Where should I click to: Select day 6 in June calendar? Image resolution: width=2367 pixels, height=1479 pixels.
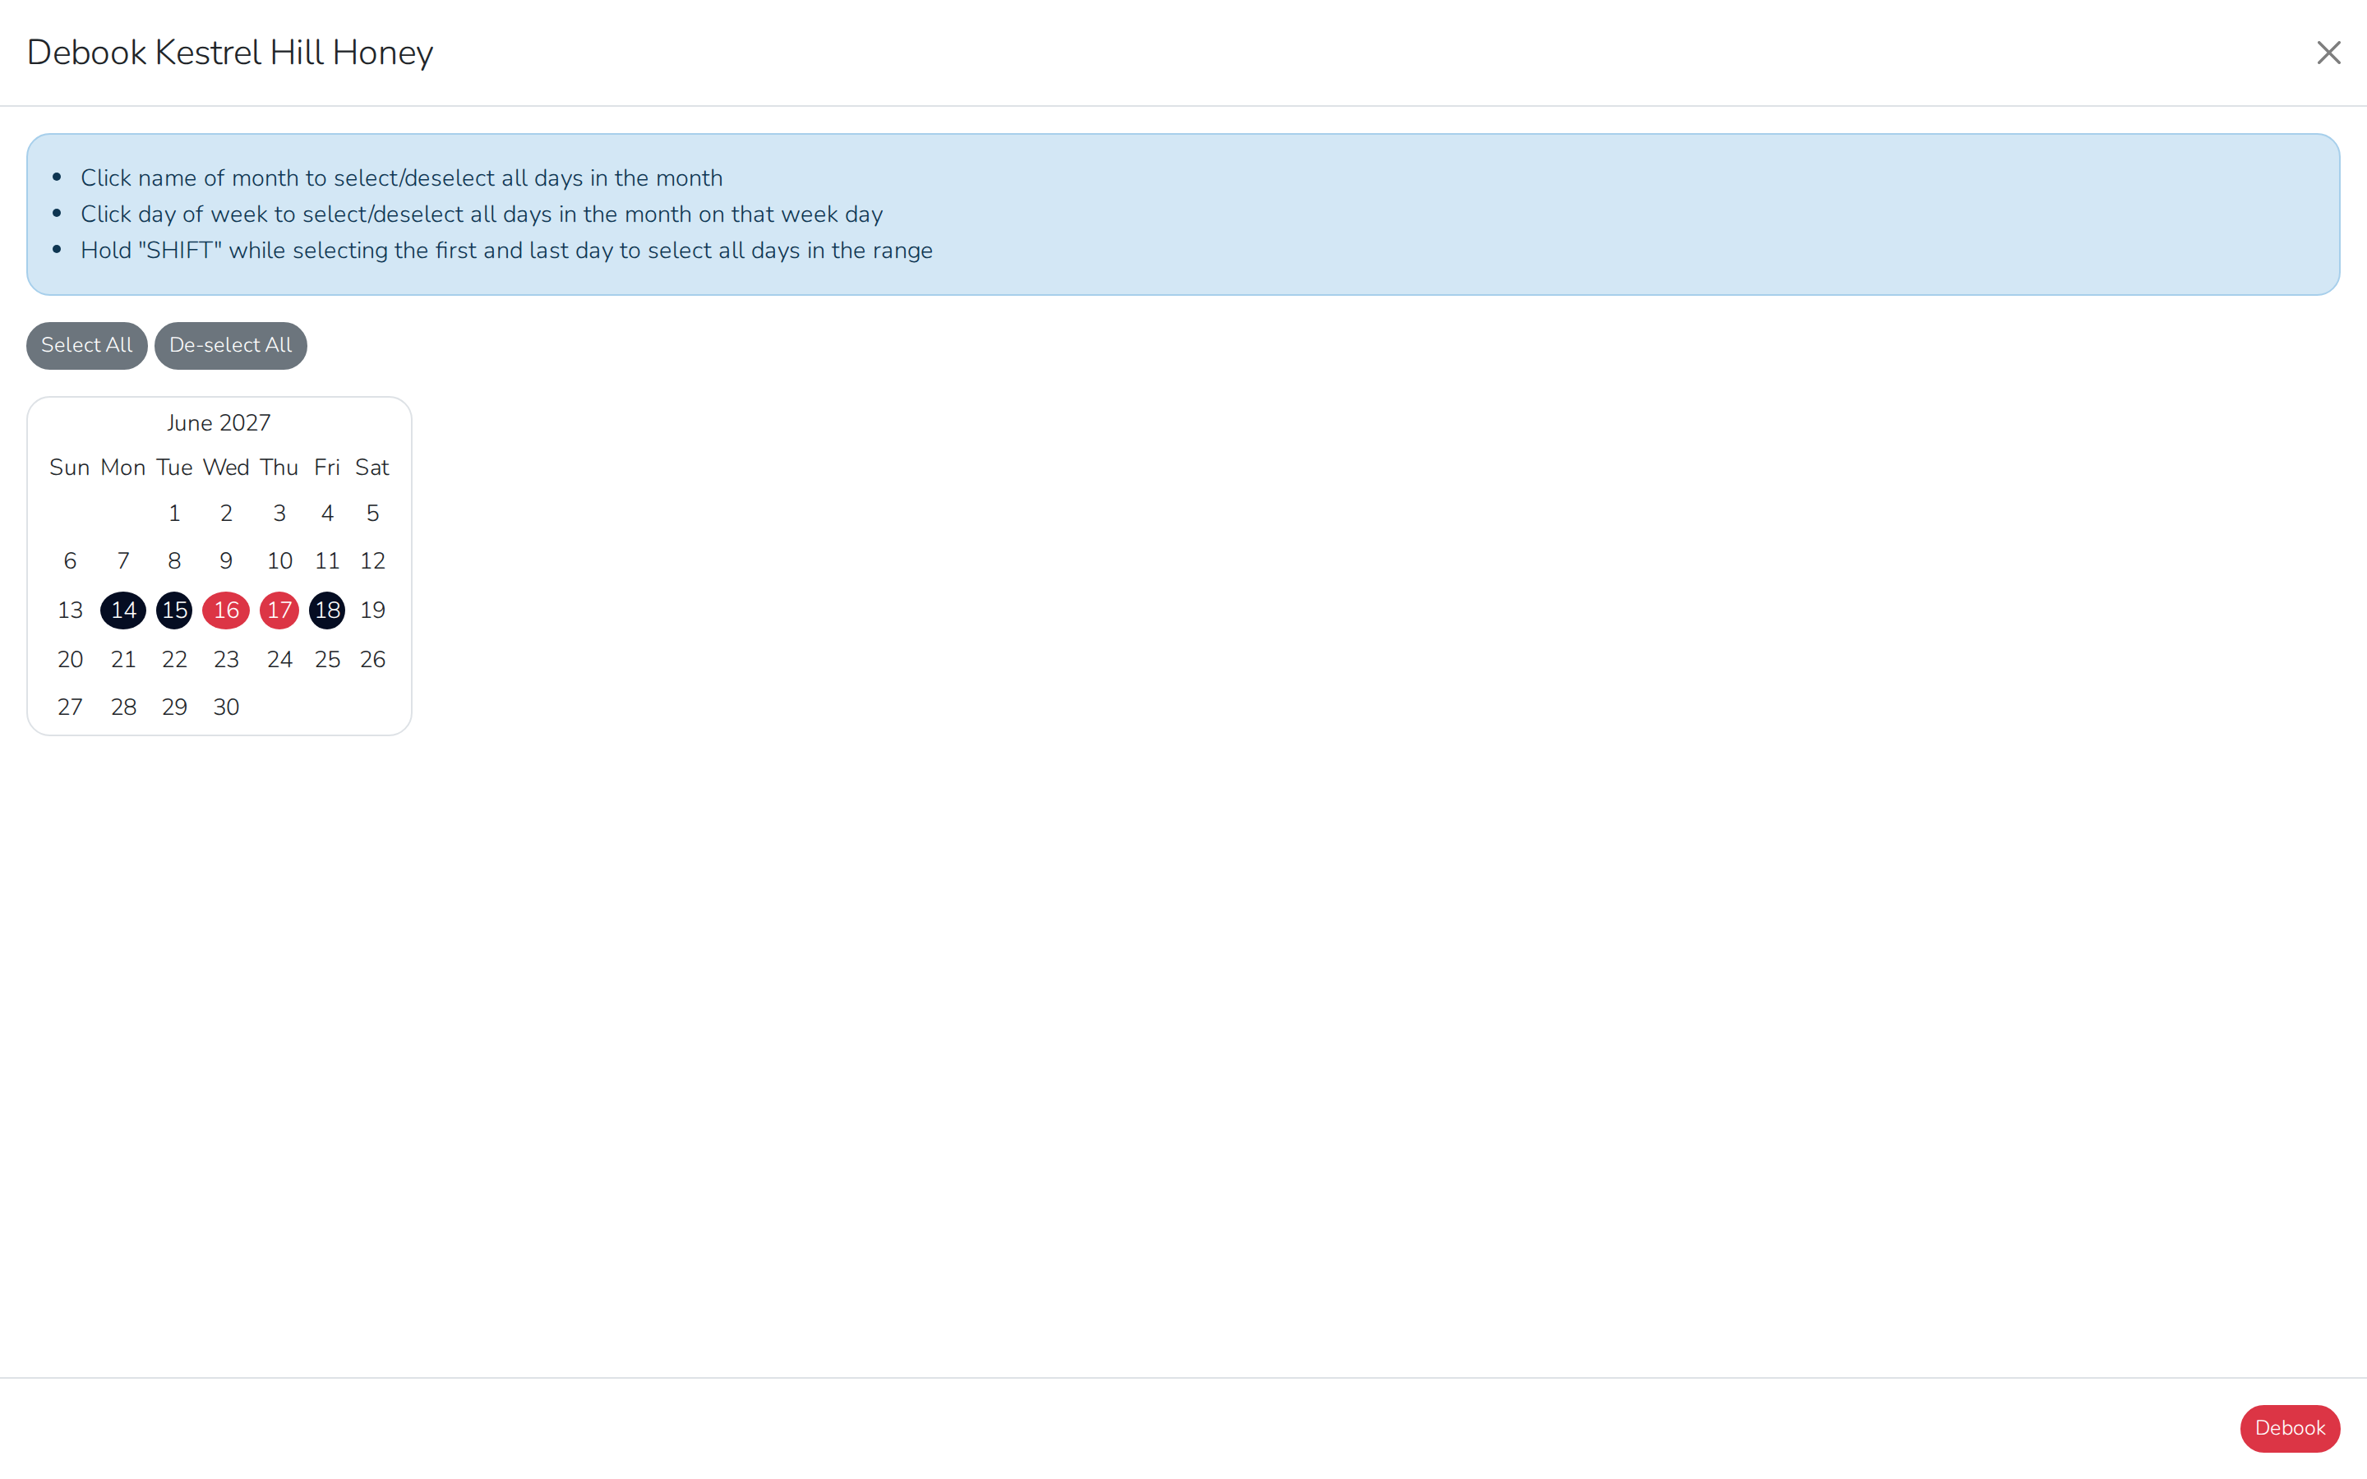point(69,561)
